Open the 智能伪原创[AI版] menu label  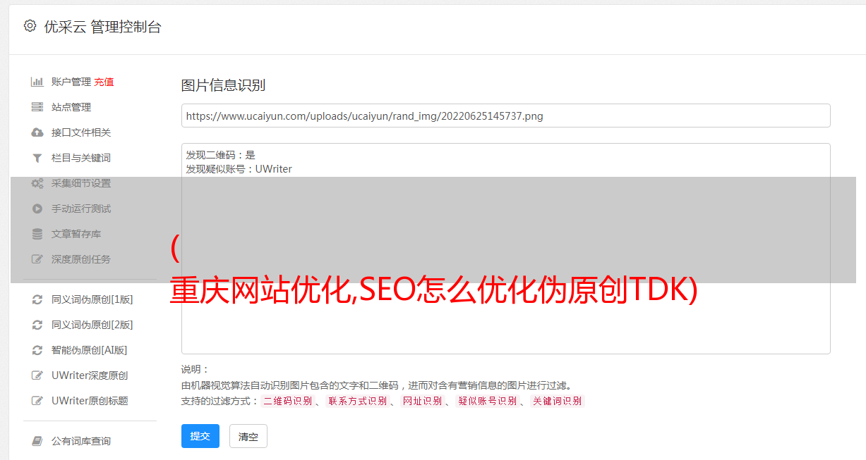90,350
